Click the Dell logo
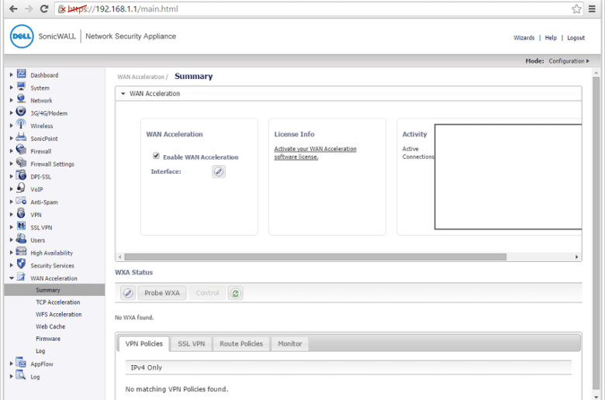 coord(22,36)
